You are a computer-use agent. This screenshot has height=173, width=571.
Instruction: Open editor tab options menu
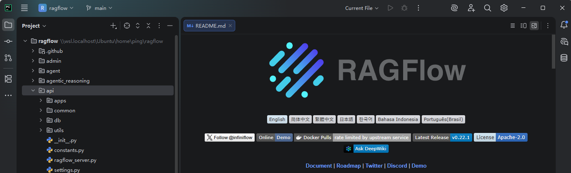coord(548,26)
